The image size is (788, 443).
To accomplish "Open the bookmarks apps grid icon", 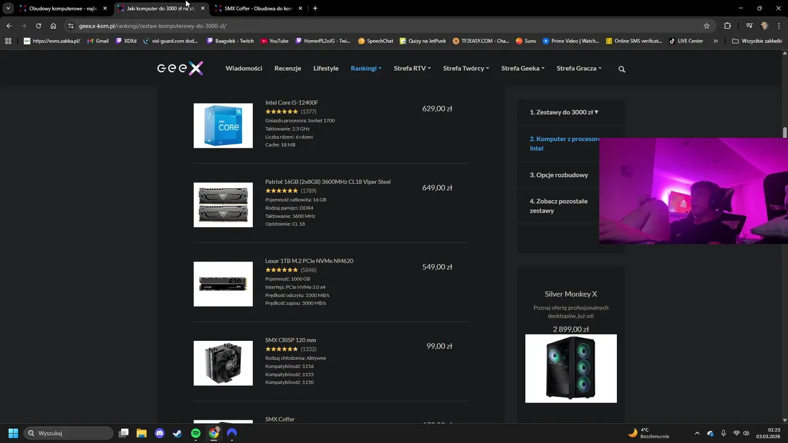I will [x=8, y=41].
